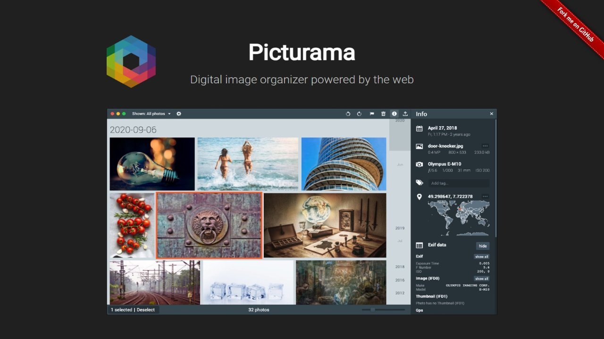Select the round tower building photo
604x339 pixels.
tap(344, 164)
